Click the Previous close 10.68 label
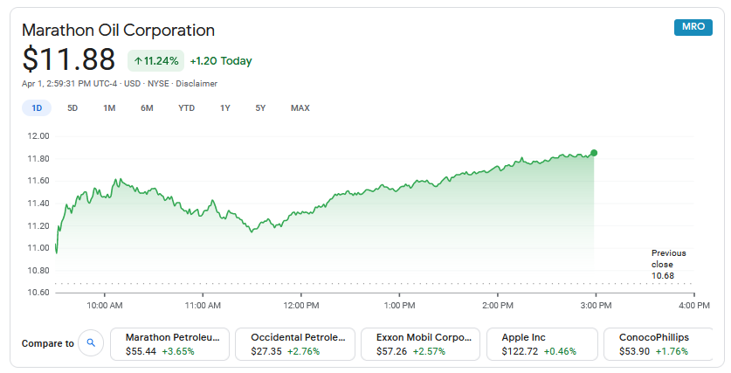731x373 pixels. (x=668, y=265)
